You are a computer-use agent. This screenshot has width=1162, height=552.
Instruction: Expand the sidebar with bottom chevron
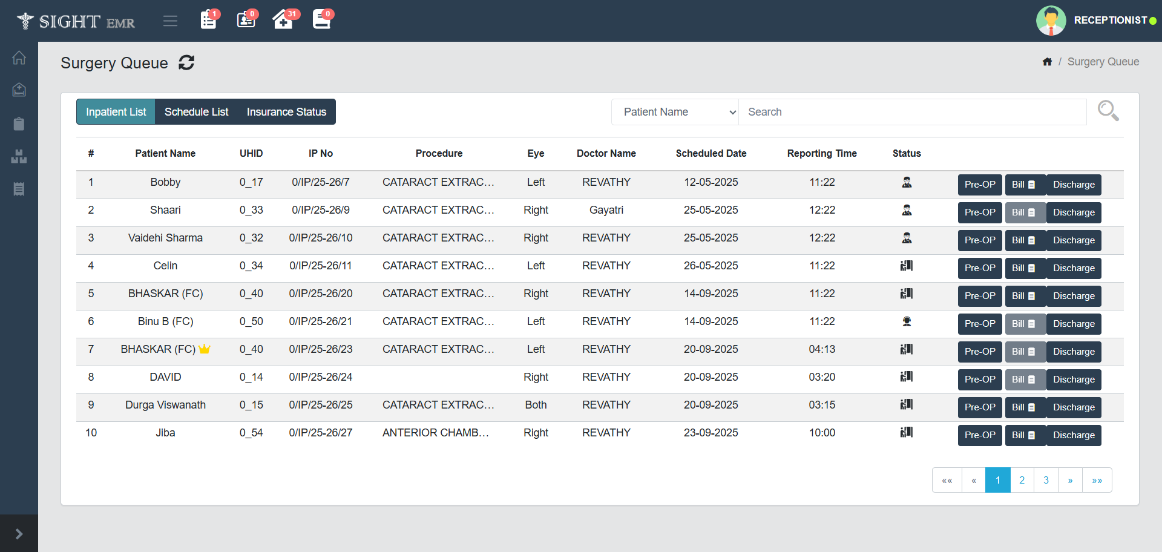coord(19,533)
